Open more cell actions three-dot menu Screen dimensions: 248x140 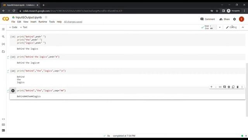[x=242, y=87]
